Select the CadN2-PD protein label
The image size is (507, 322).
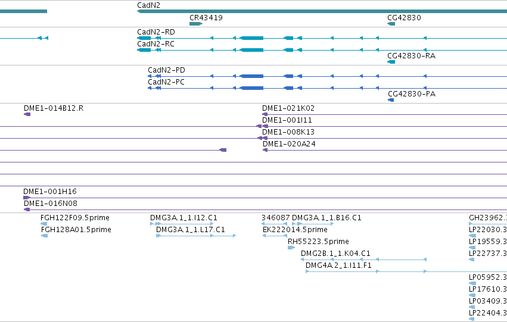[x=167, y=70]
